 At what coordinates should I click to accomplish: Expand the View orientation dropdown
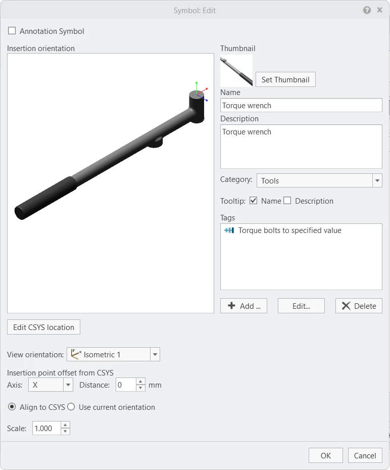coord(155,354)
